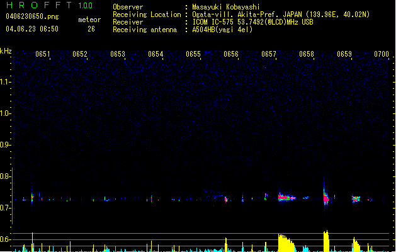Click the 0652 time marker
Screen dimensions: 396x252
click(x=80, y=54)
